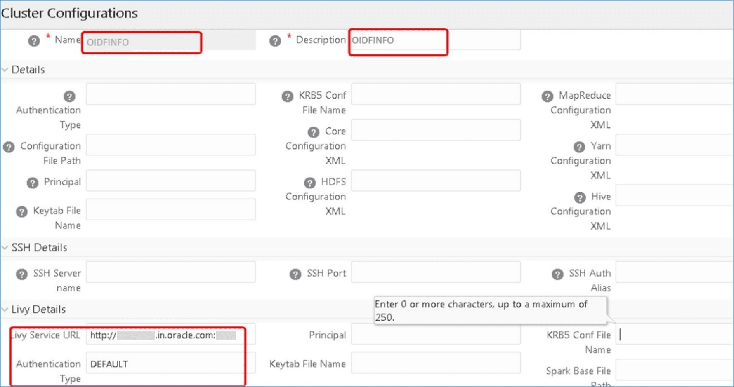Open help for Hive Configuration XML
The height and width of the screenshot is (387, 734).
click(x=579, y=197)
